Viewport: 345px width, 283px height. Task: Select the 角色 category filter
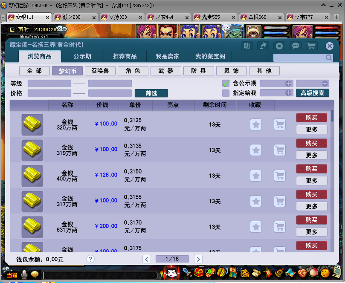pos(133,71)
